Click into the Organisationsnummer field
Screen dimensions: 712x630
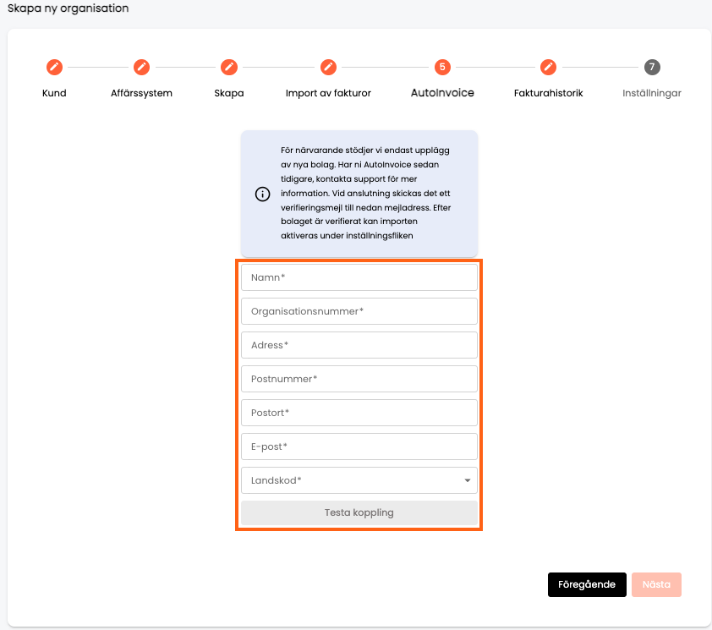click(359, 311)
